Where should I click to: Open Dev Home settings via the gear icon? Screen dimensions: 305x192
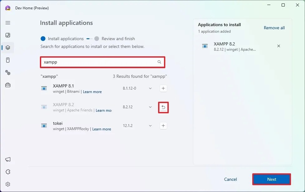coord(8,184)
